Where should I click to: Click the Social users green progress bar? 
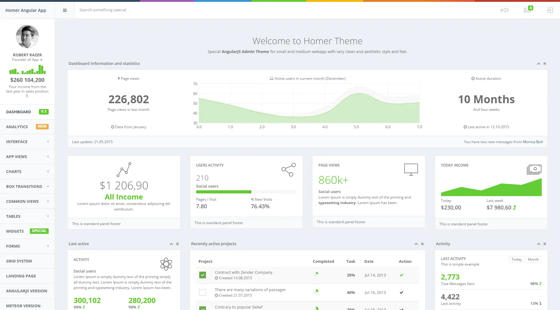tap(224, 192)
